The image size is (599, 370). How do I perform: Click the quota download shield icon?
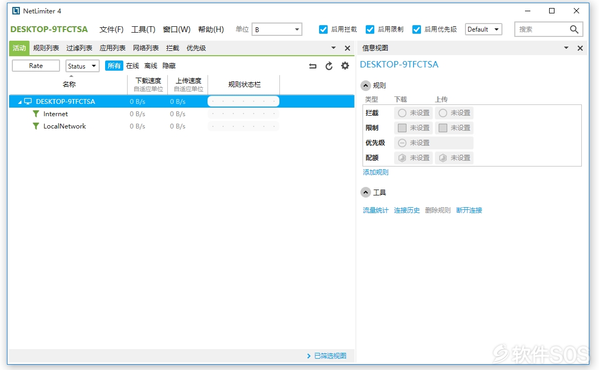(x=402, y=158)
